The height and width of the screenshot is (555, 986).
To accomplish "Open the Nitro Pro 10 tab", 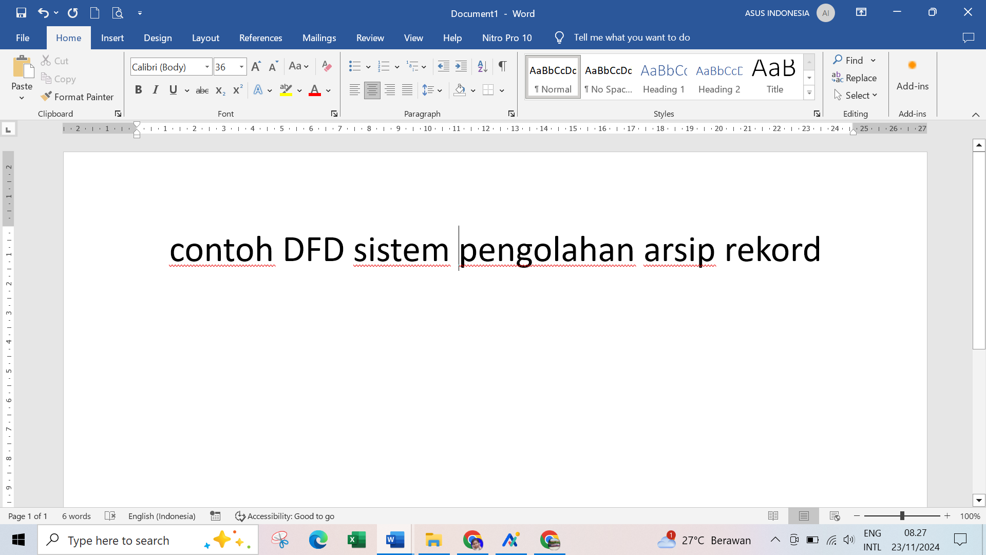I will (507, 38).
